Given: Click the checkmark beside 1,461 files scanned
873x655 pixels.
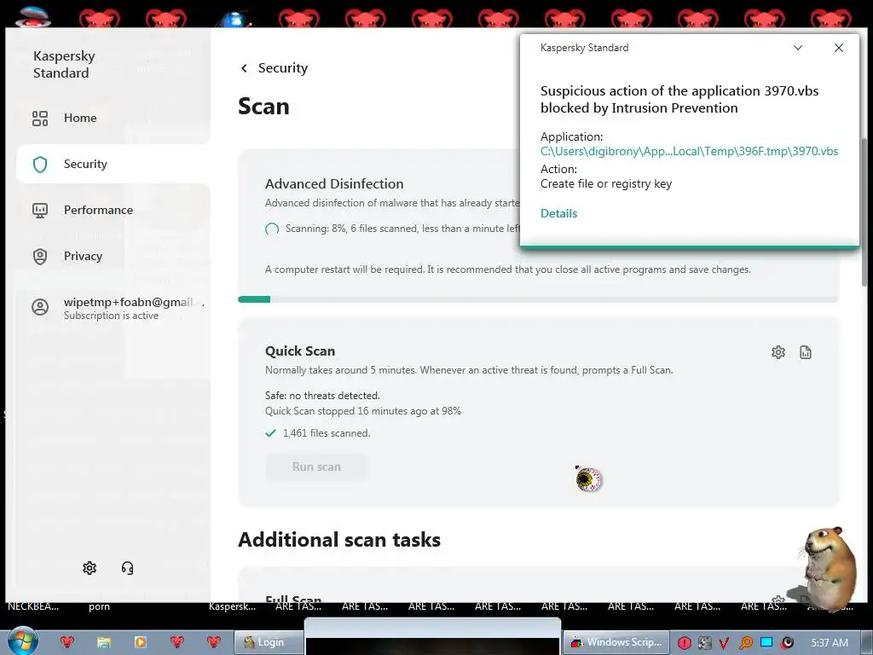Looking at the screenshot, I should point(270,432).
